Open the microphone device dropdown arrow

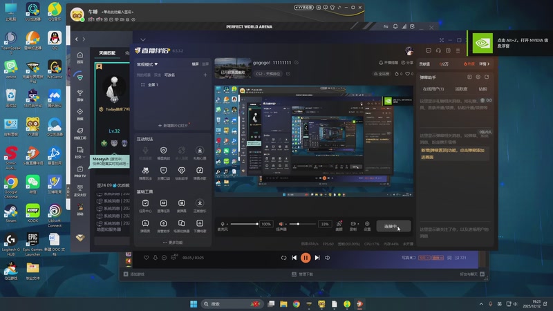click(227, 224)
